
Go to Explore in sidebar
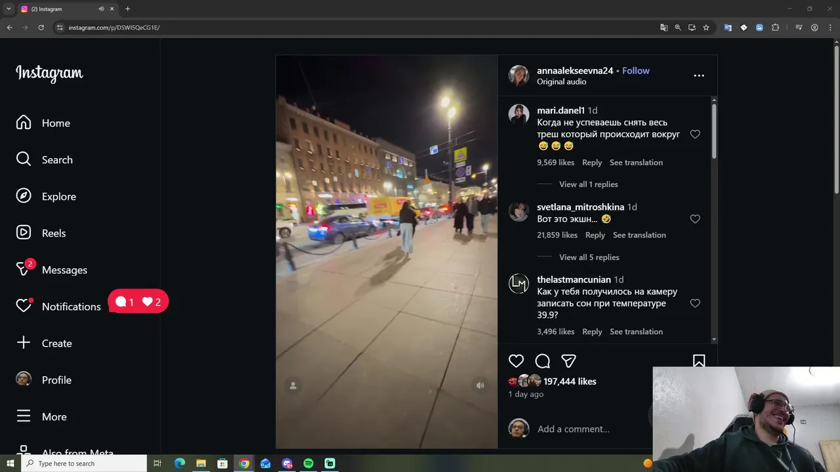pos(46,197)
